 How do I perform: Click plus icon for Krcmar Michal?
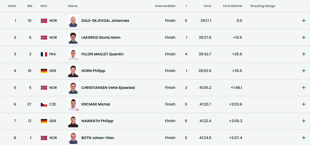tap(303, 104)
